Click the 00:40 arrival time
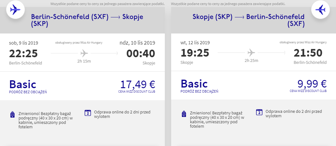The image size is (336, 146). pyautogui.click(x=141, y=53)
